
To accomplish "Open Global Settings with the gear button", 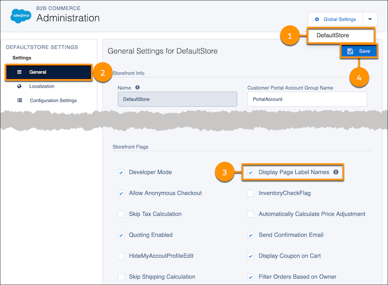I will [x=335, y=19].
